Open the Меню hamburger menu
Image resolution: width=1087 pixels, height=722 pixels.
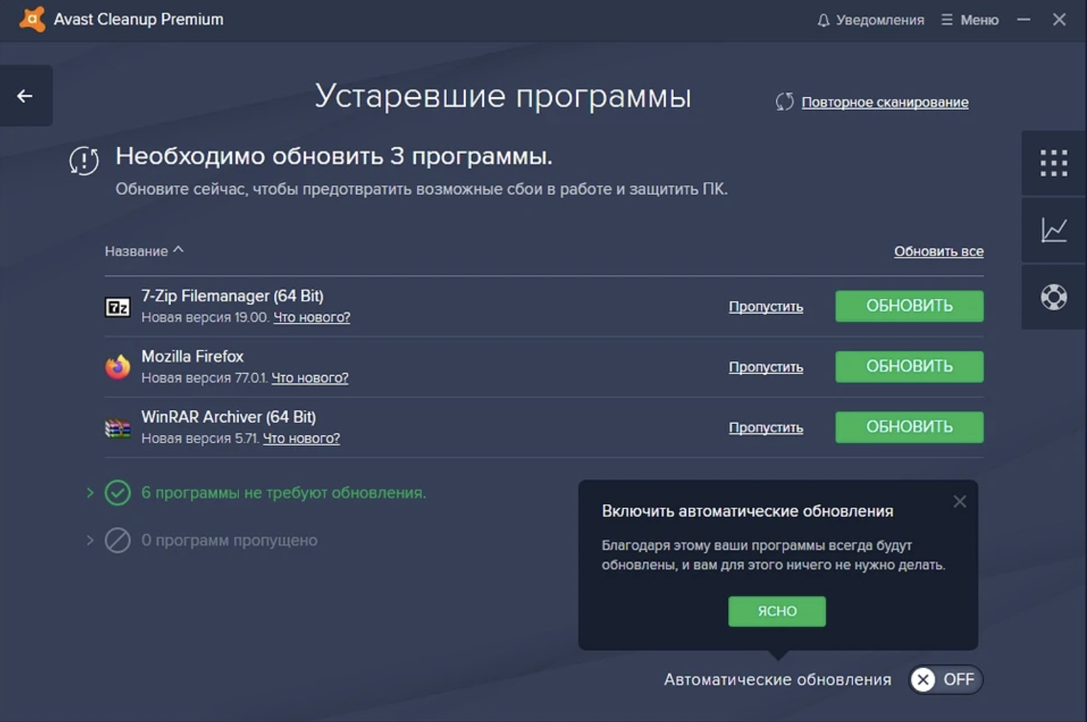[970, 21]
